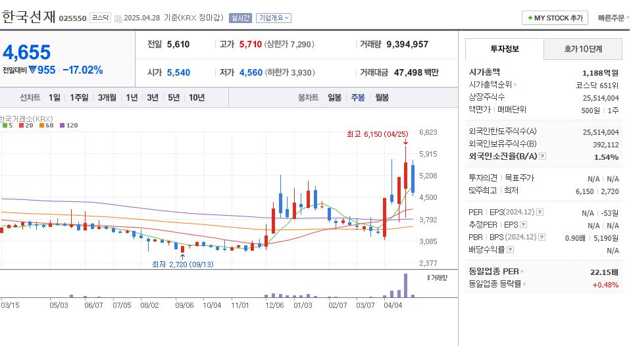The height and width of the screenshot is (346, 631).
Task: Click the 동일업종 PER arrow icon
Action: click(522, 272)
